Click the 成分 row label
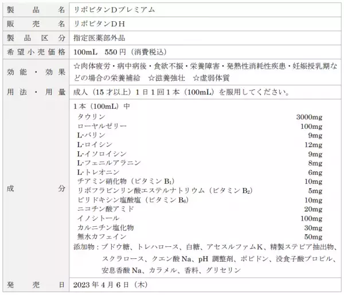 pyautogui.click(x=34, y=188)
